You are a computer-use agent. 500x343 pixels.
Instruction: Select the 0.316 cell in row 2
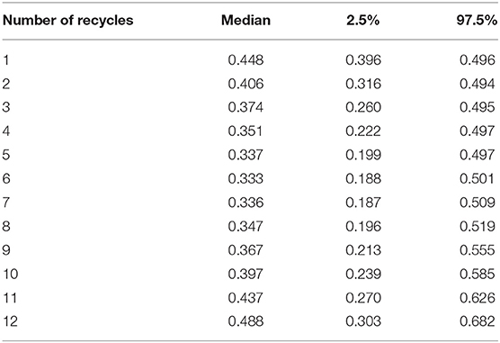(x=363, y=84)
